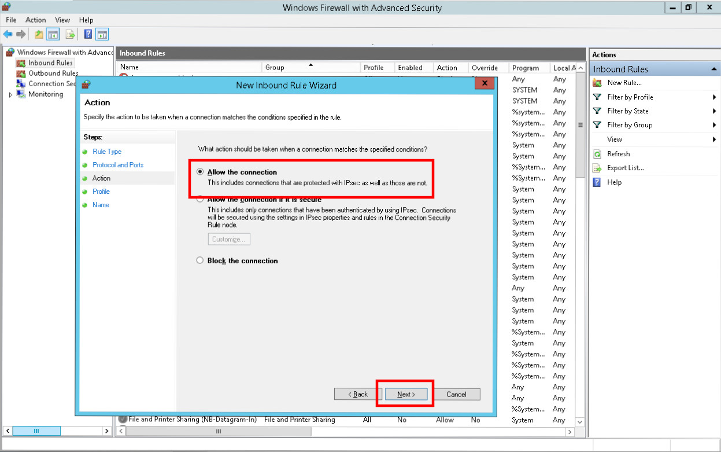Click the rules list vertical scrollbar thumb
Screen dimensions: 721x452
click(x=581, y=125)
